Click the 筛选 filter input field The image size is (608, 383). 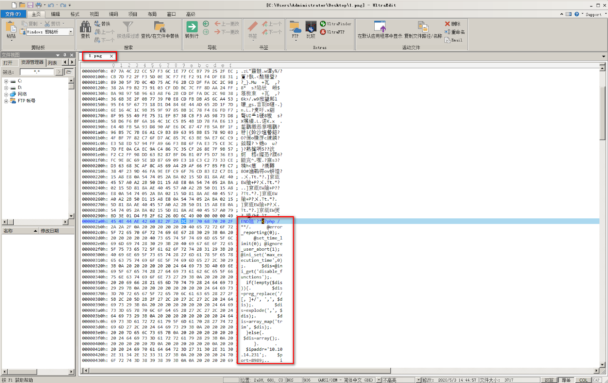pos(37,72)
